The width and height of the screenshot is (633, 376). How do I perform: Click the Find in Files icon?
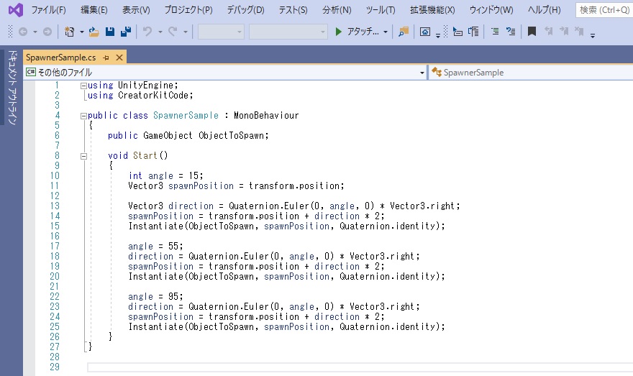tap(404, 32)
